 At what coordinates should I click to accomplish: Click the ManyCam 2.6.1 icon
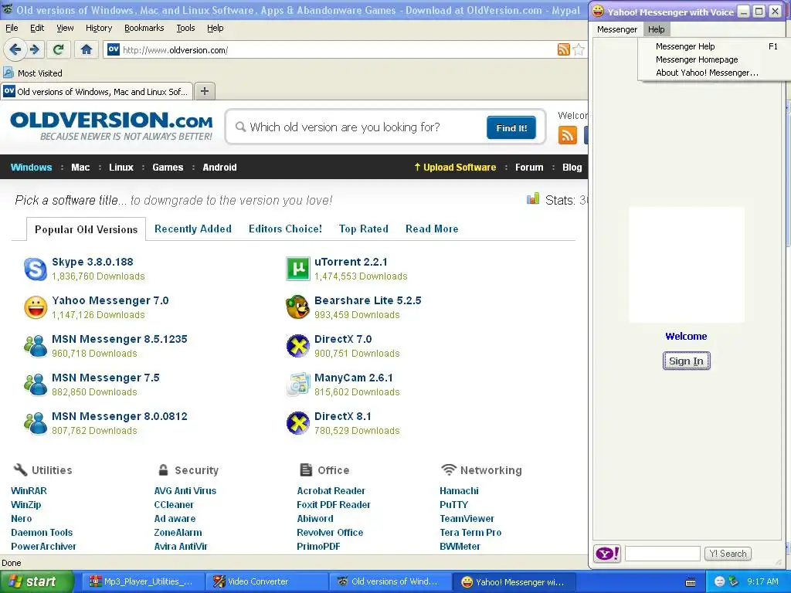point(297,385)
